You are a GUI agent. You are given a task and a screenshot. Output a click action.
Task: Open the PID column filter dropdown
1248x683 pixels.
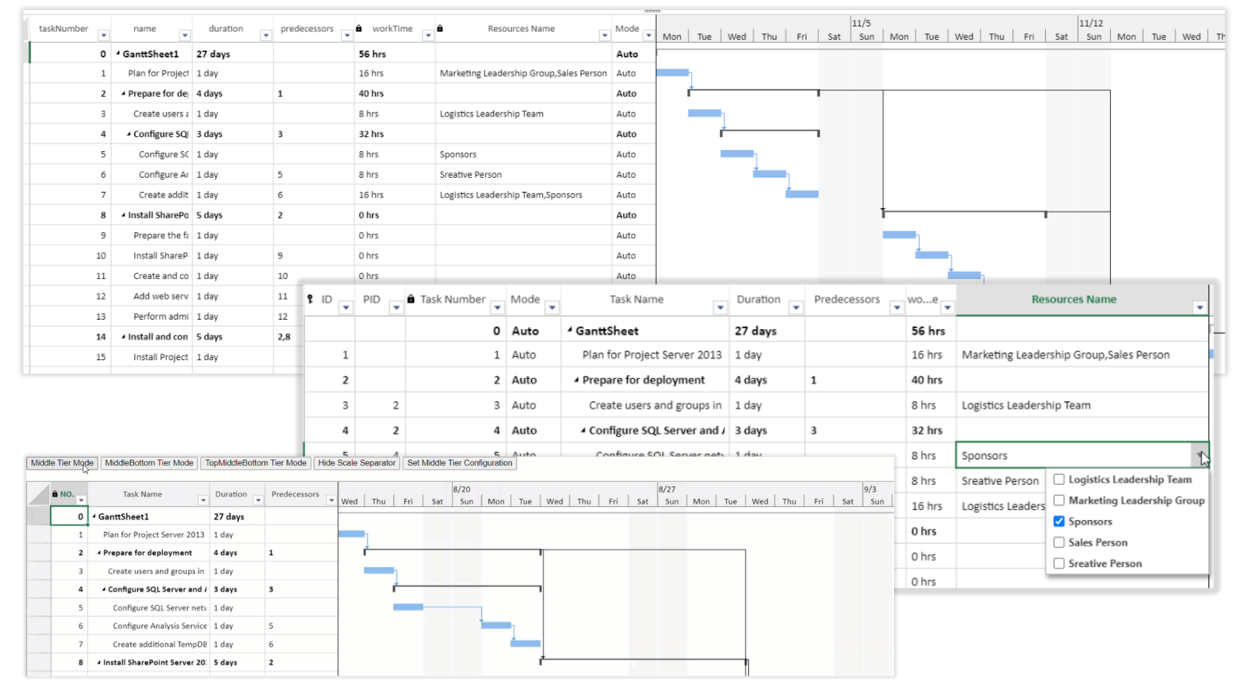[x=396, y=308]
